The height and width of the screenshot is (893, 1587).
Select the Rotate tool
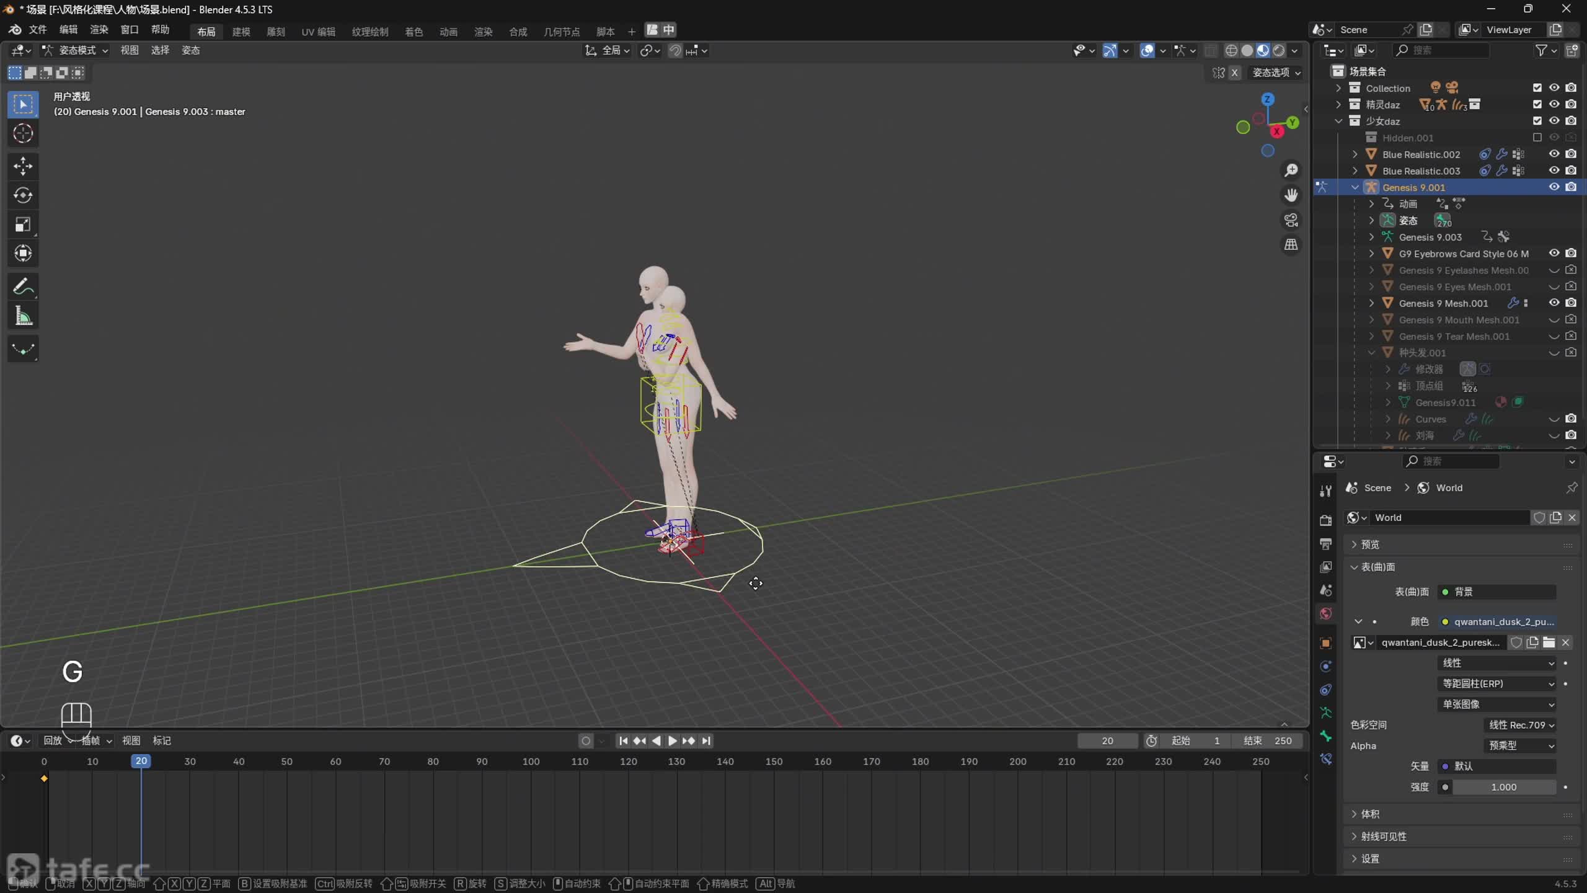(x=23, y=195)
